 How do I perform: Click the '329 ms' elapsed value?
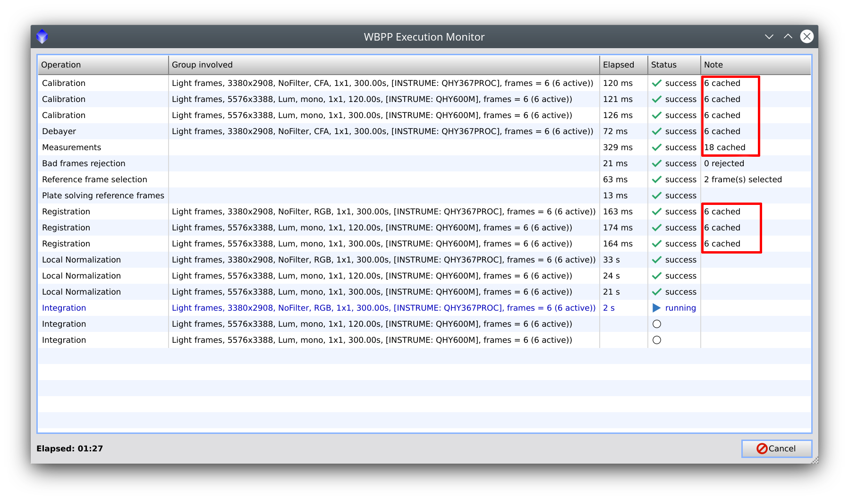pyautogui.click(x=618, y=147)
